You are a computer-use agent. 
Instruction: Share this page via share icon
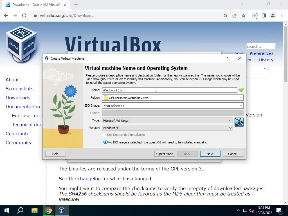235,16
